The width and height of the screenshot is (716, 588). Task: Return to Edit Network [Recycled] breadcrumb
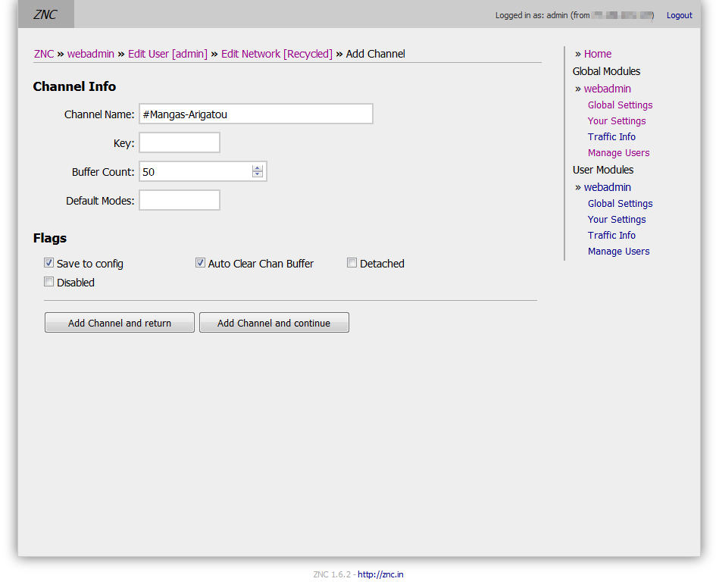[277, 54]
